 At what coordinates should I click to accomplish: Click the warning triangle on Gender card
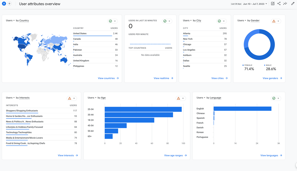tap(274, 21)
